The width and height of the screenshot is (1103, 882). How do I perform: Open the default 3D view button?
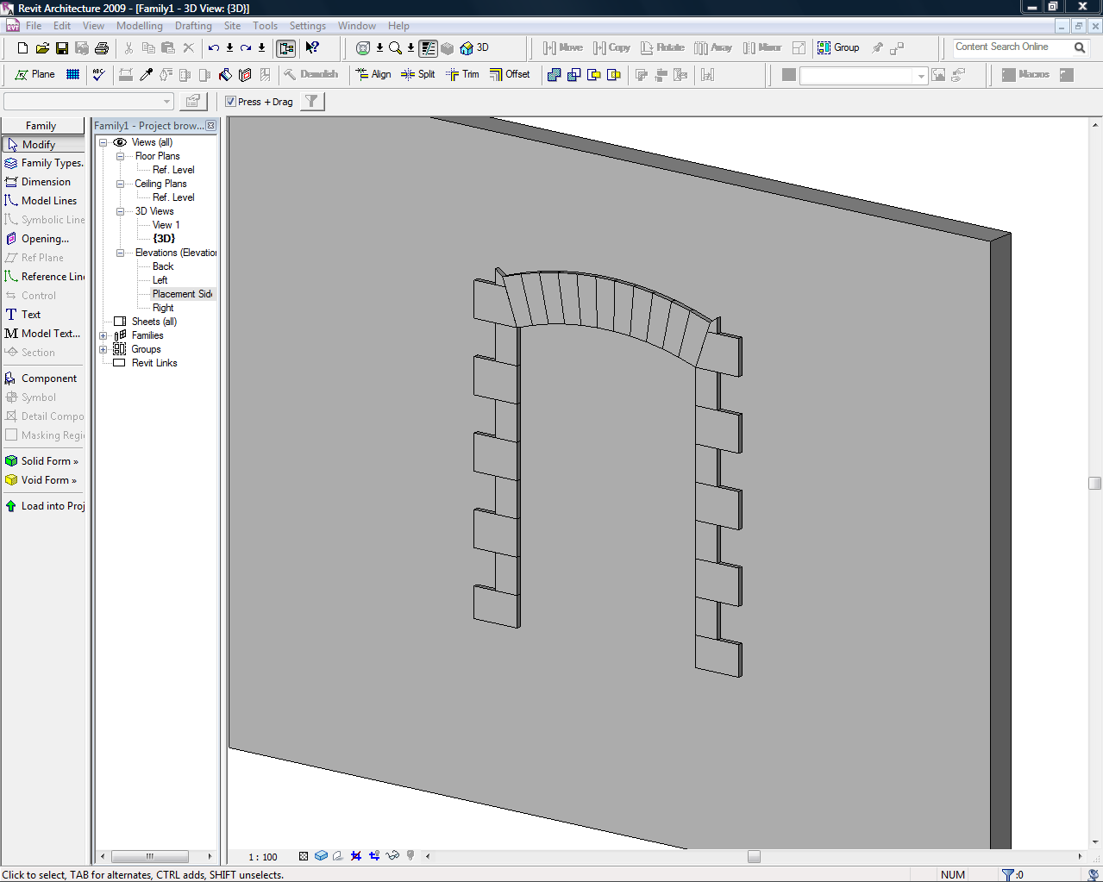point(474,48)
